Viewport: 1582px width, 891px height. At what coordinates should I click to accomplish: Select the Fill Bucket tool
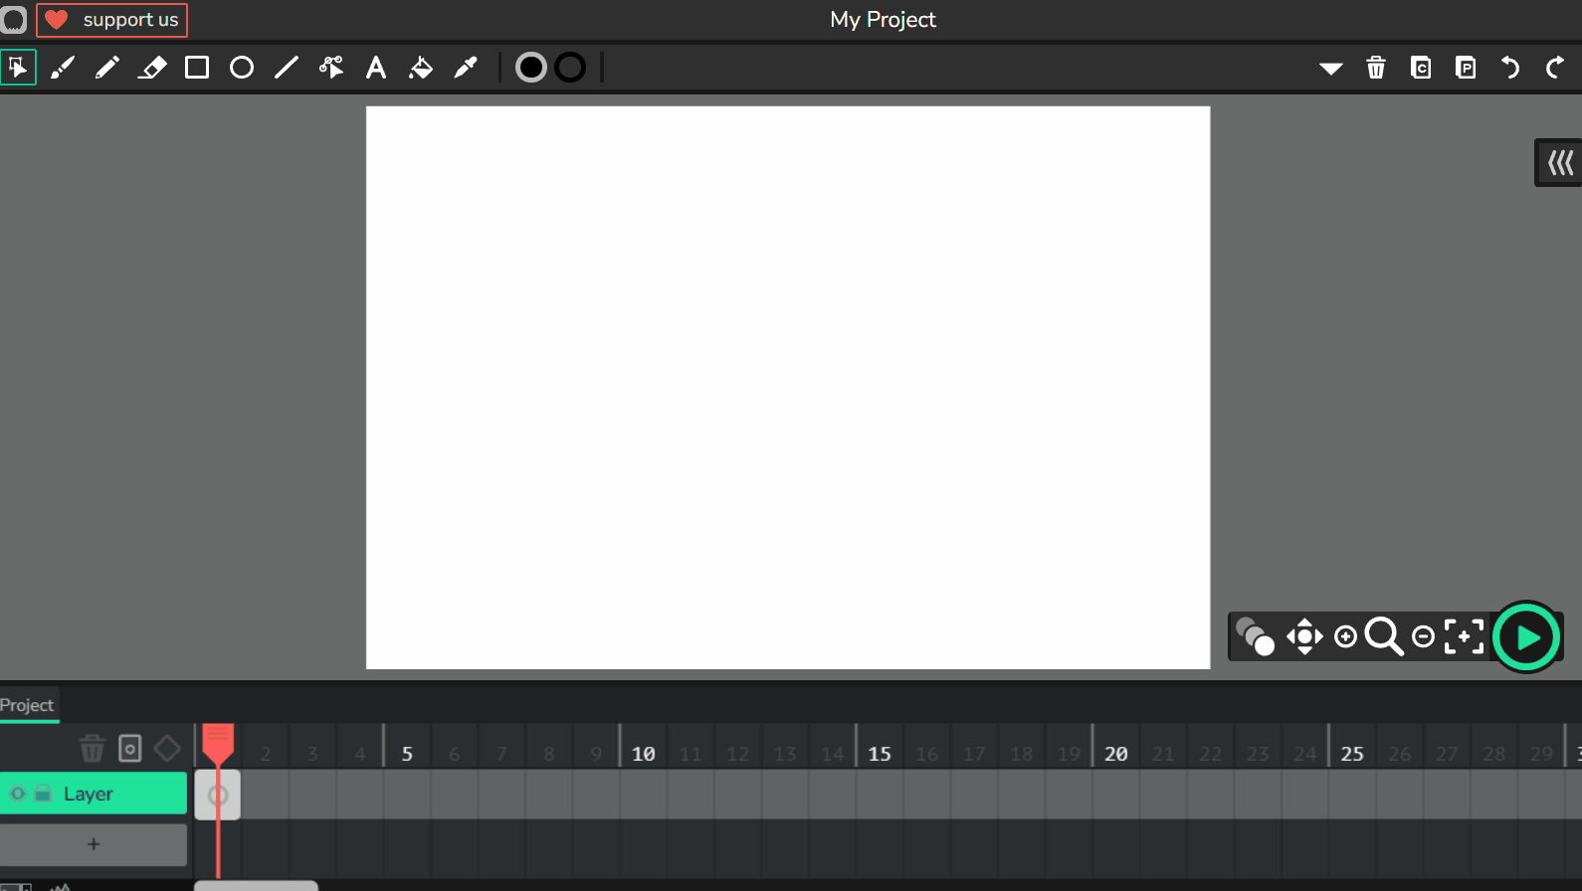[x=421, y=68]
